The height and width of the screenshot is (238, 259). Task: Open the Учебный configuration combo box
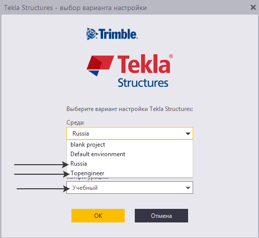click(130, 188)
